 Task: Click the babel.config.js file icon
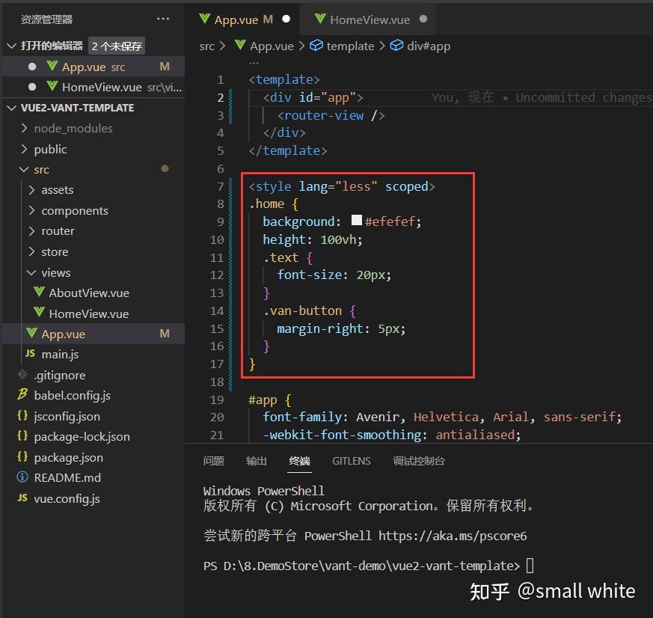pos(23,395)
